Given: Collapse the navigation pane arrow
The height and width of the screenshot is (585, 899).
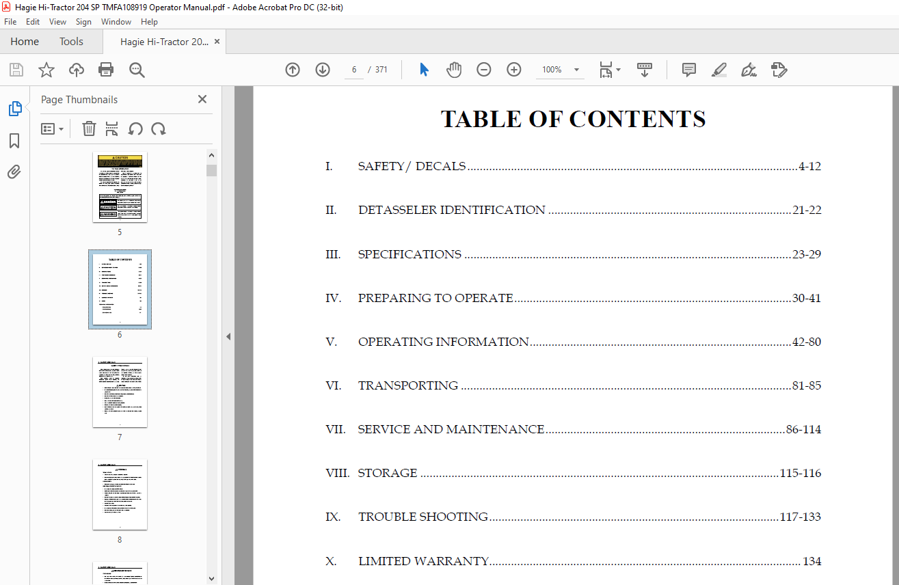Looking at the screenshot, I should [x=228, y=336].
